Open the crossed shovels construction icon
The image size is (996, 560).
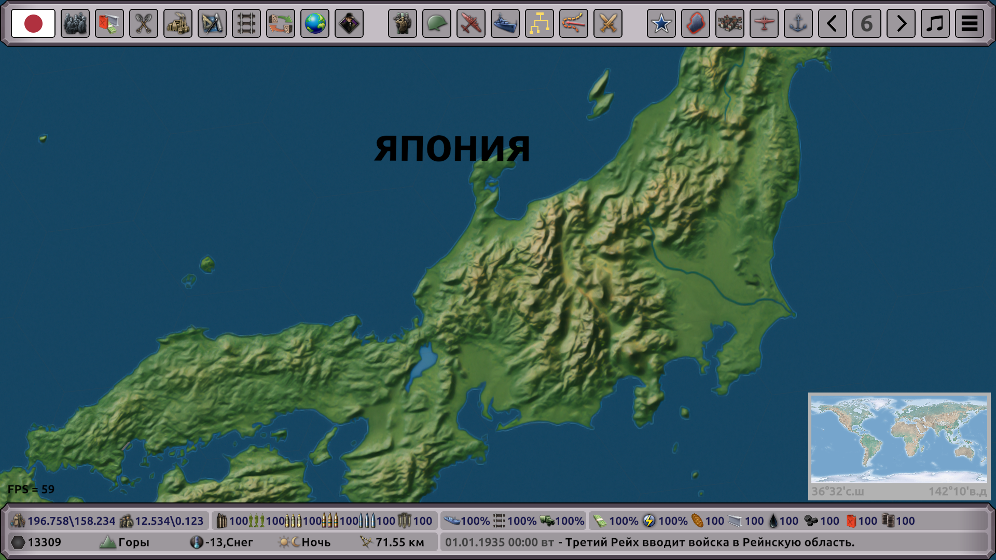[144, 23]
